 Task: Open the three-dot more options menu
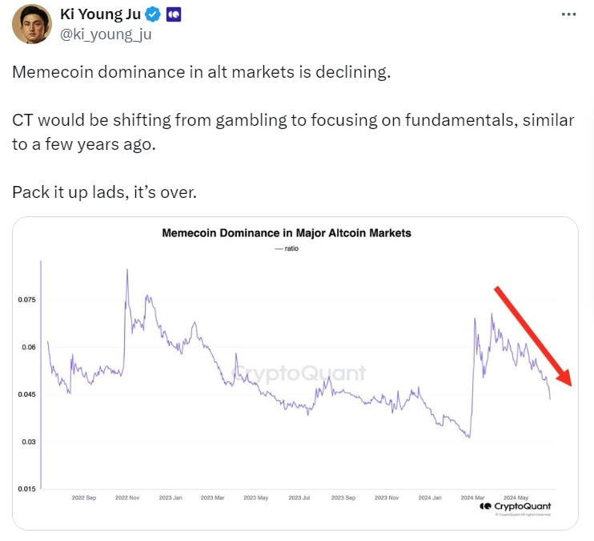pyautogui.click(x=568, y=14)
